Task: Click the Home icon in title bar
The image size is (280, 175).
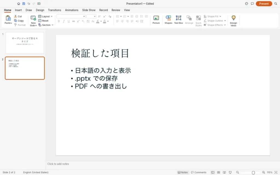Action: click(19, 4)
